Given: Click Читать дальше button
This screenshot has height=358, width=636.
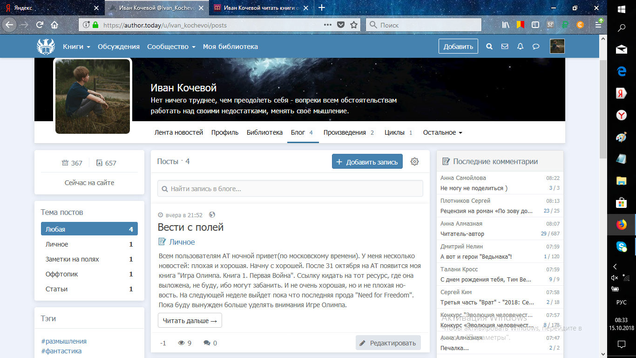Looking at the screenshot, I should click(x=190, y=321).
